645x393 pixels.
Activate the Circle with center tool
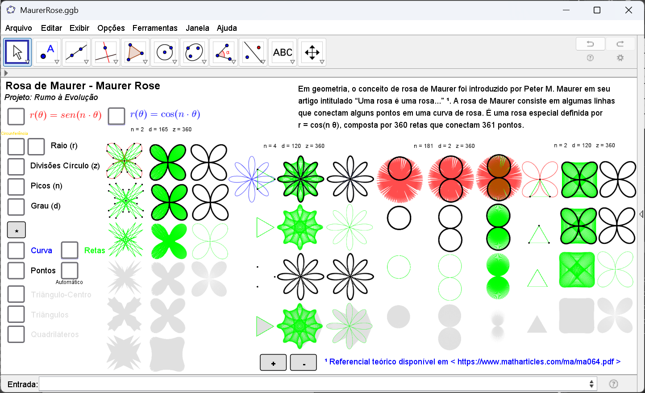point(165,52)
